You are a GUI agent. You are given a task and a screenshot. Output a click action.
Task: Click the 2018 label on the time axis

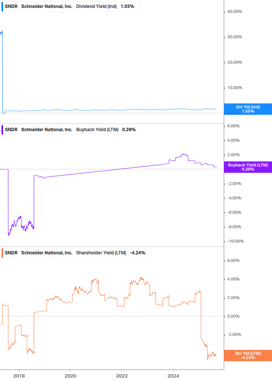(19, 376)
